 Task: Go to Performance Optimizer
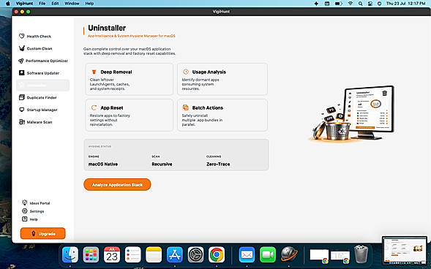pos(43,61)
